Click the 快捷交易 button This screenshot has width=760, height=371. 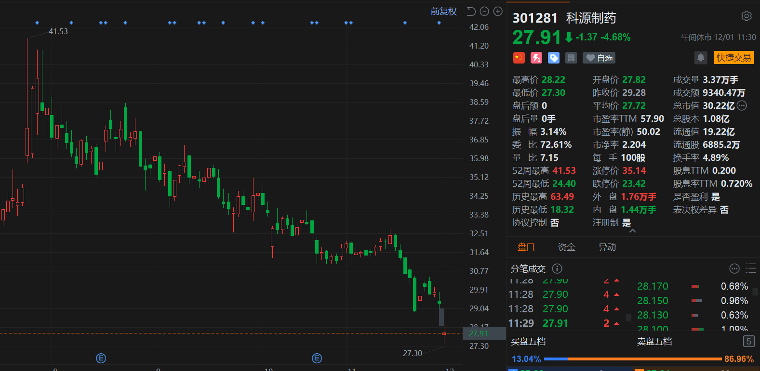pyautogui.click(x=733, y=58)
